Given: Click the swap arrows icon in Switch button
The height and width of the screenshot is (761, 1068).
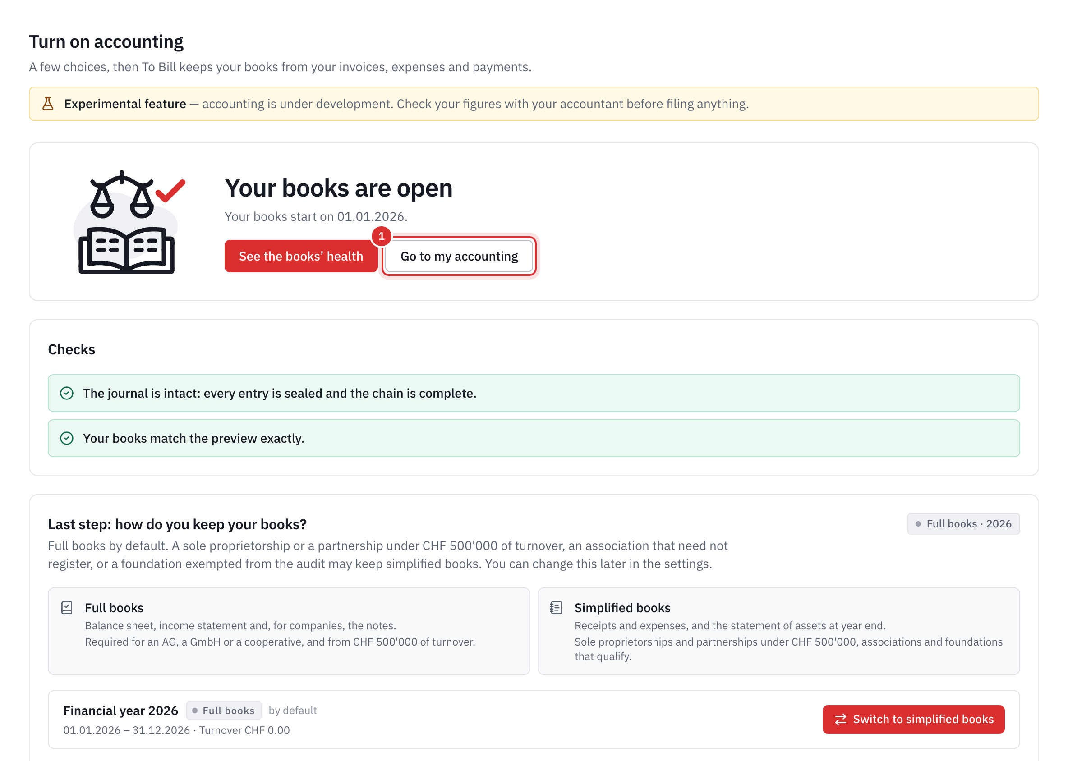Looking at the screenshot, I should pyautogui.click(x=840, y=719).
